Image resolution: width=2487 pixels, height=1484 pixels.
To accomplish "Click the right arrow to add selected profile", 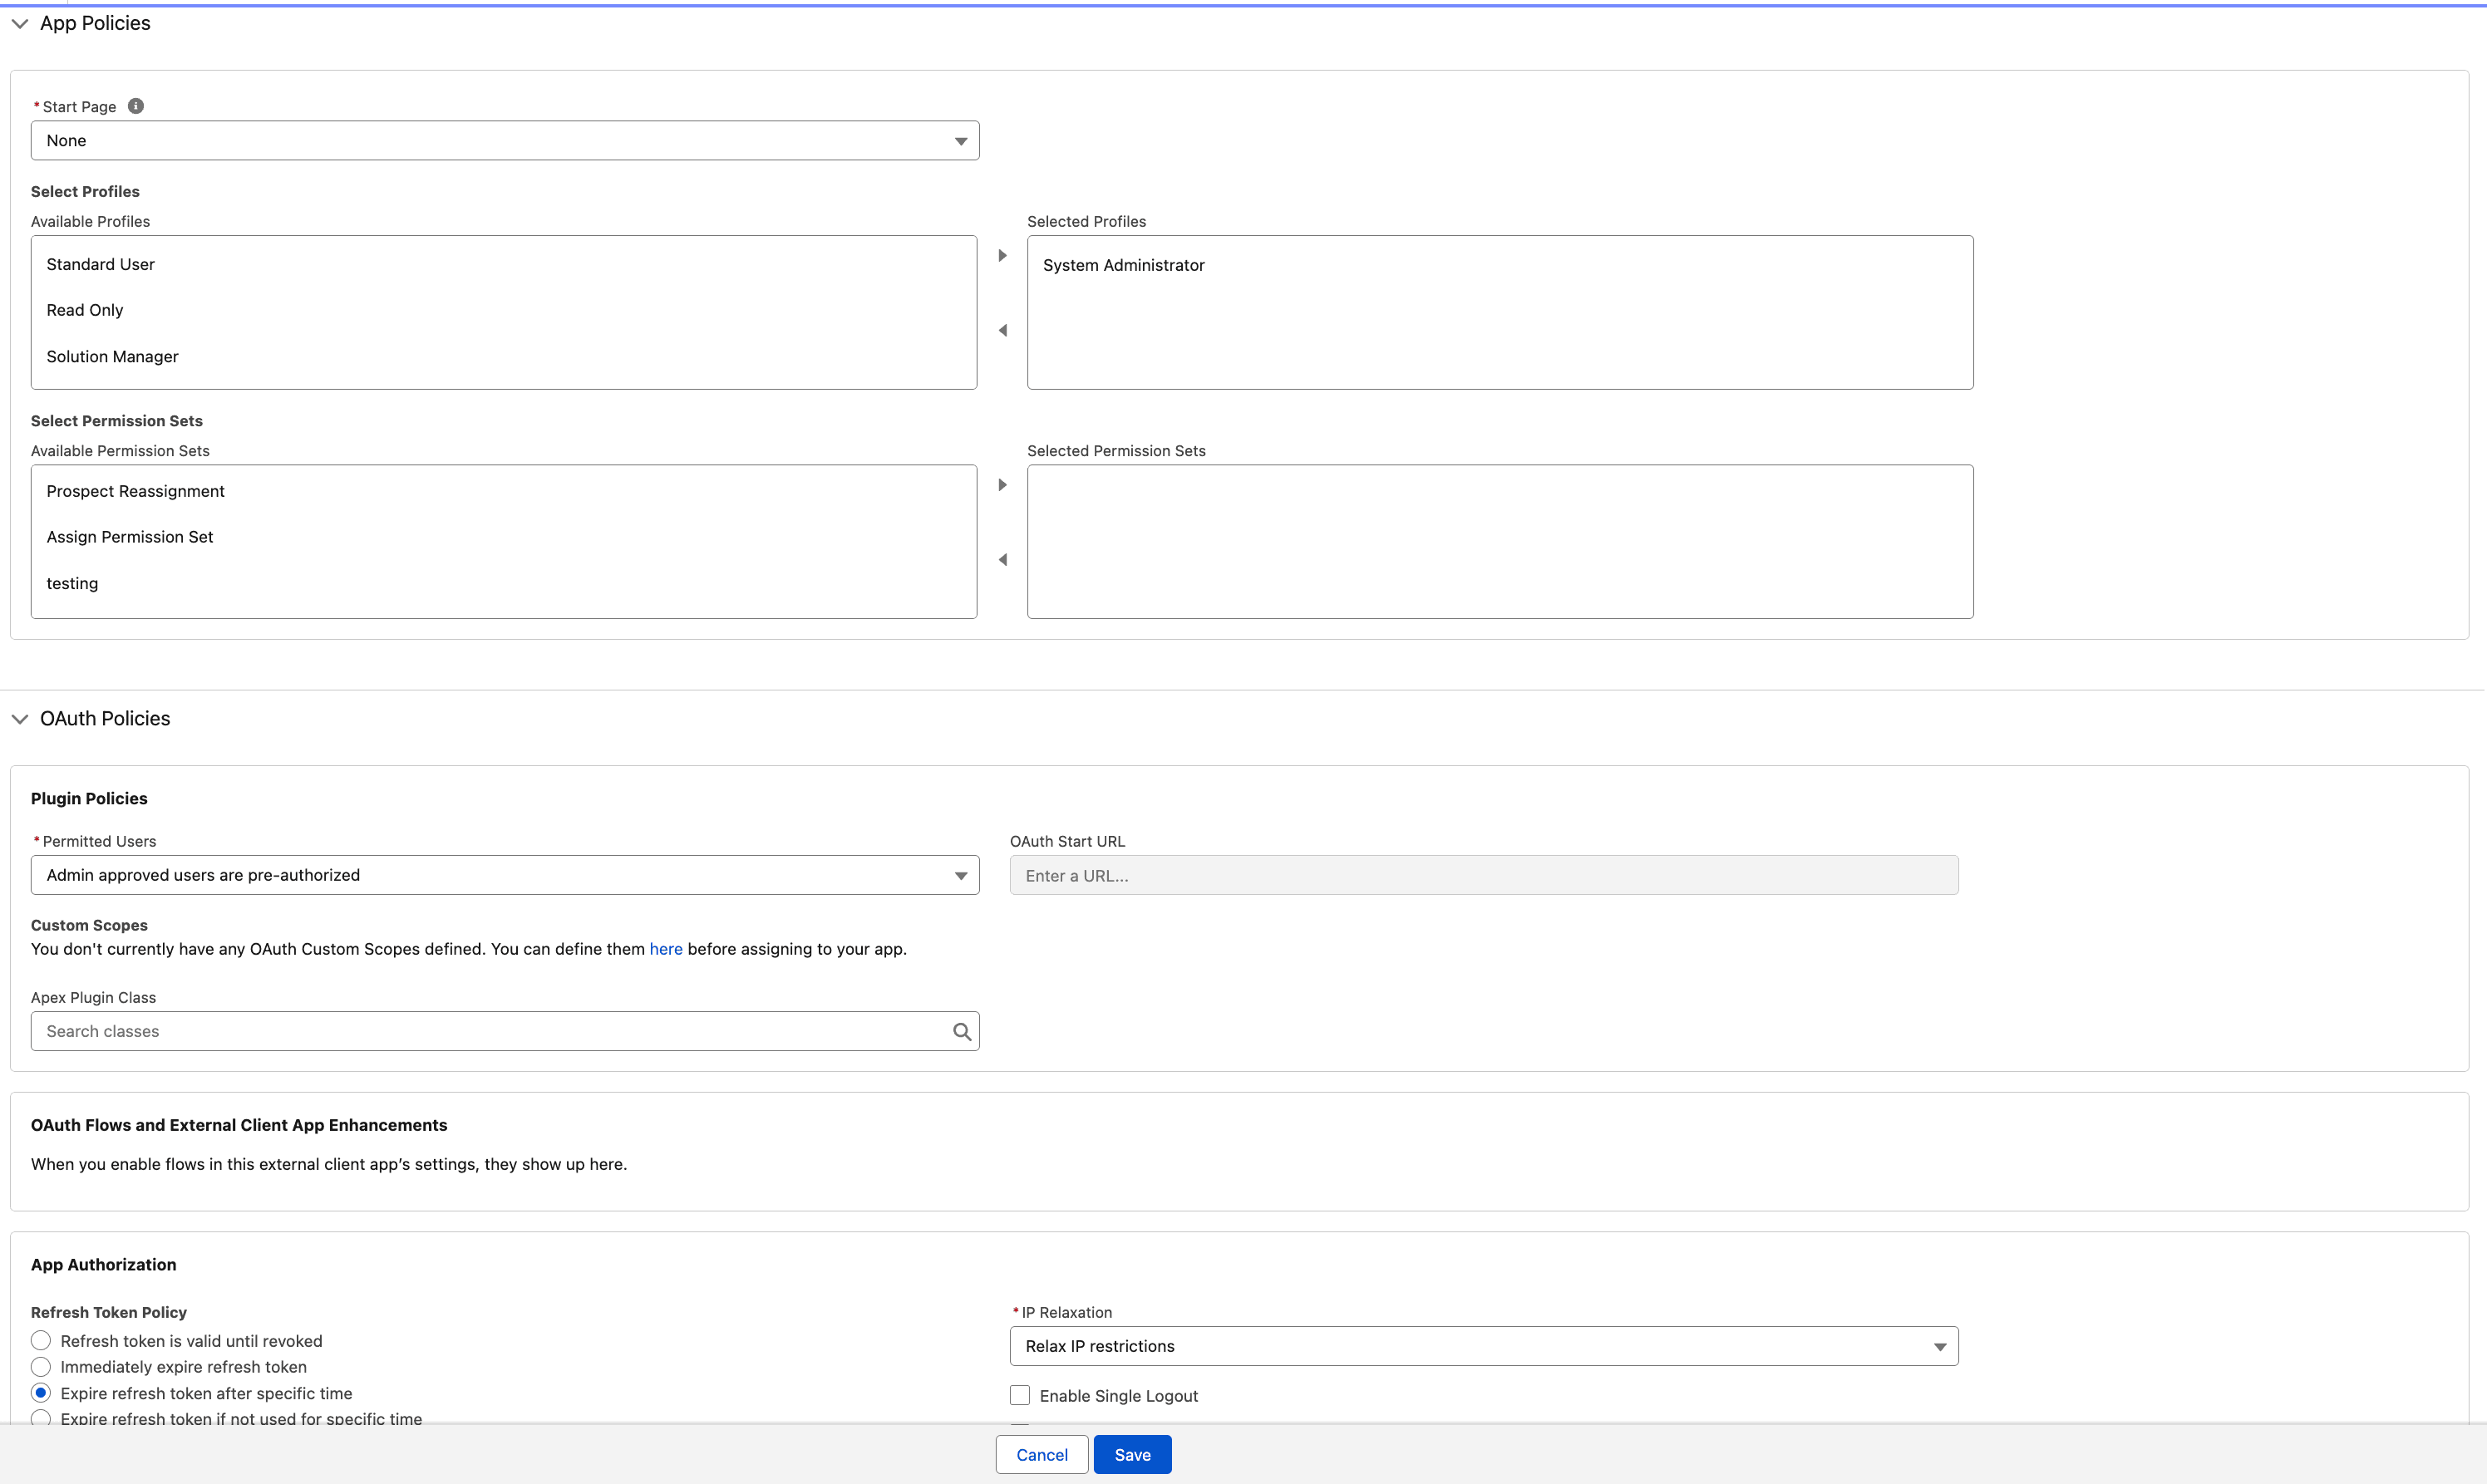I will tap(1002, 255).
